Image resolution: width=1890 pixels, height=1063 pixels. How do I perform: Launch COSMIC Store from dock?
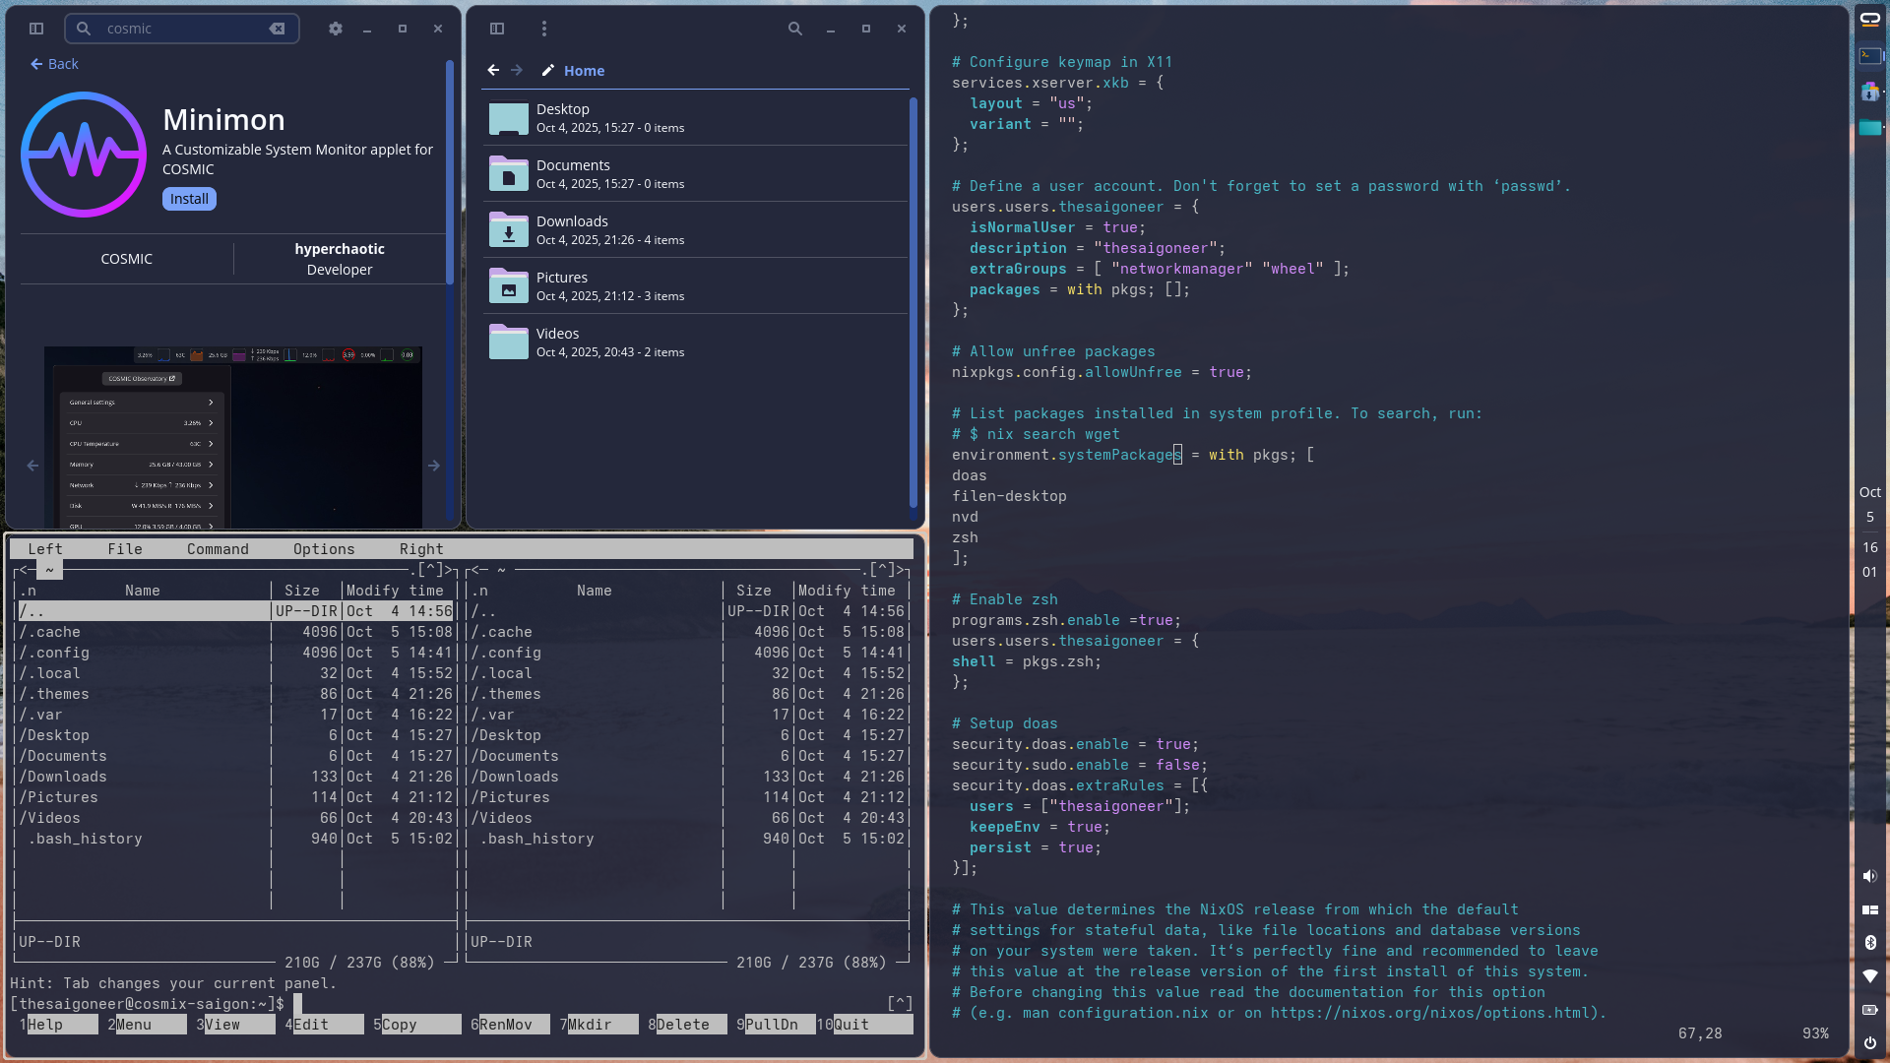[1870, 92]
